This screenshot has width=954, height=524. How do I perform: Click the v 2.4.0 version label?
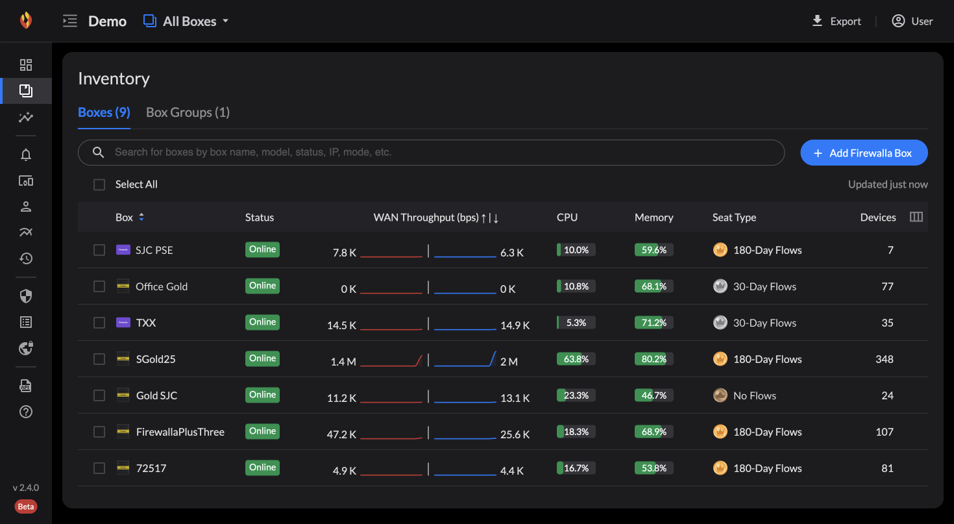pos(26,488)
